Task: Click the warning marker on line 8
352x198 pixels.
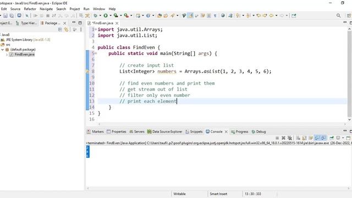Action: [x=87, y=71]
